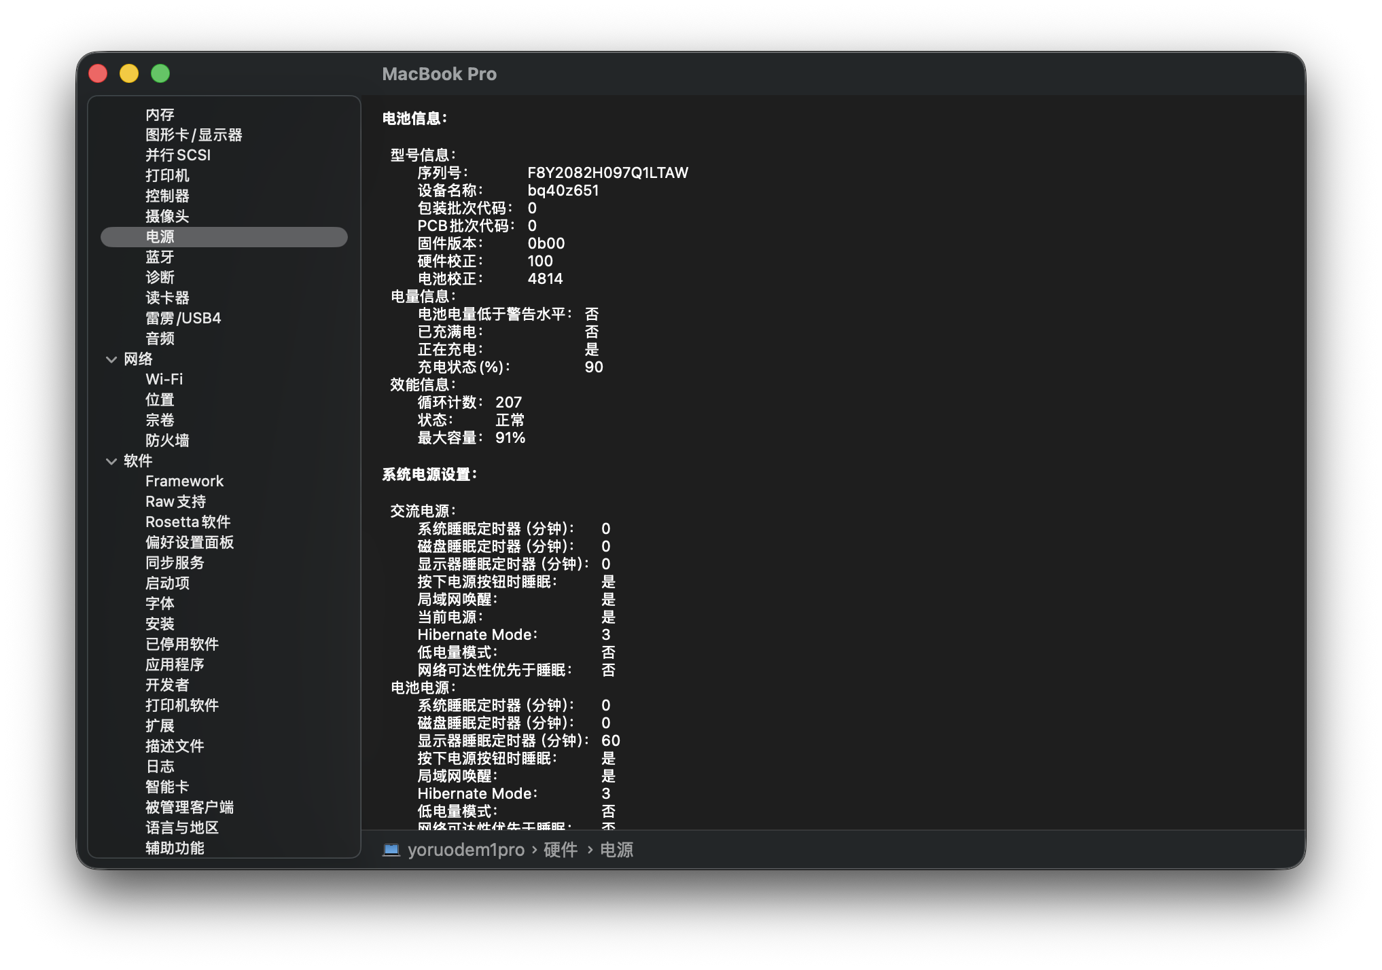Open 摄像头 sidebar entry
The width and height of the screenshot is (1382, 970).
tap(167, 217)
